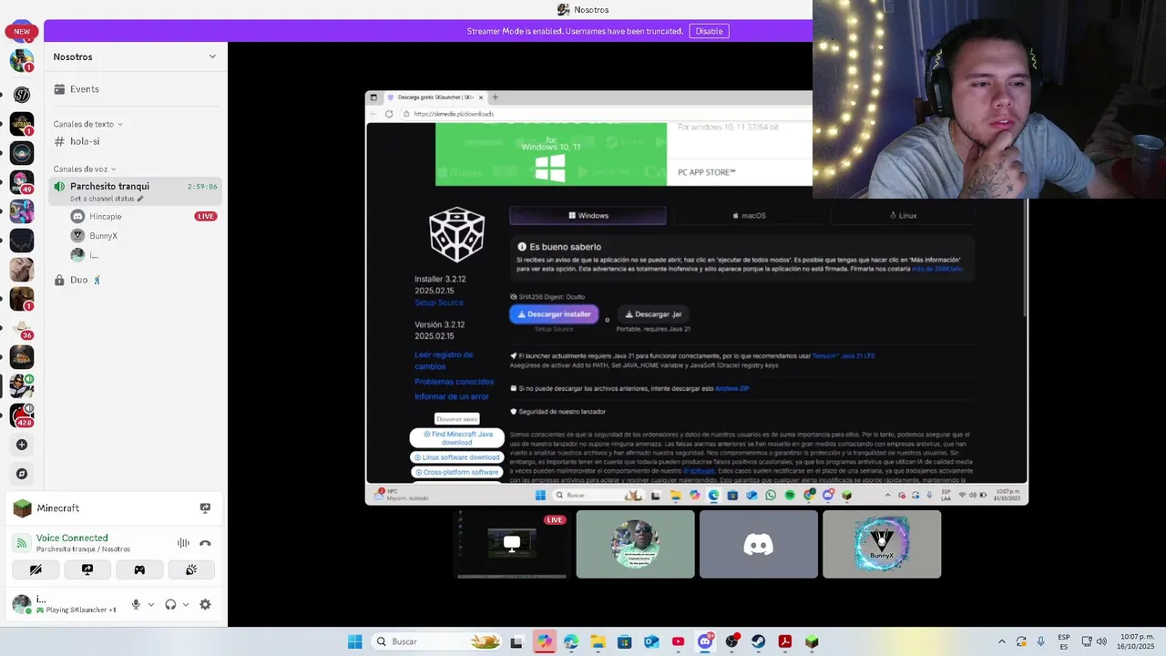The height and width of the screenshot is (656, 1166).
Task: Click the BunnyX user in the voice channel list
Action: click(x=144, y=236)
